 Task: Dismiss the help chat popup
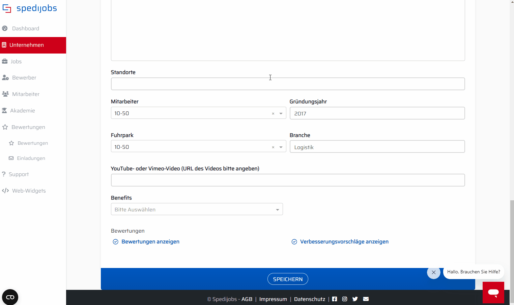tap(434, 272)
